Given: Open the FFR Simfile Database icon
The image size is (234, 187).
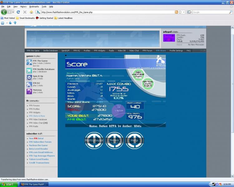Looking at the screenshot, I should (x=29, y=70).
